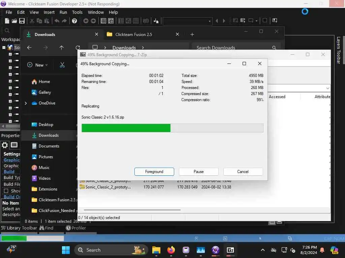
Task: Refresh the Downloads folder view
Action: coord(78,48)
